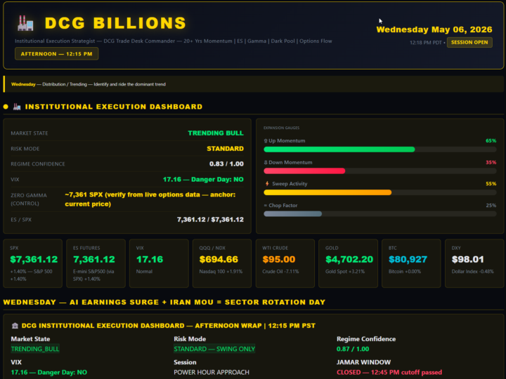The width and height of the screenshot is (506, 379).
Task: Click the '0.87 / 1.00' regime confidence value
Action: tap(353, 349)
